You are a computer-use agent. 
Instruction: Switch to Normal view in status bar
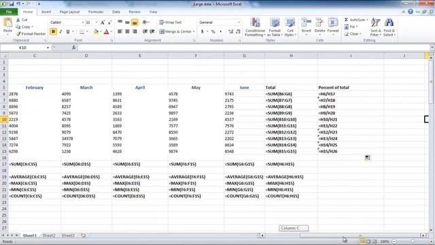tap(362, 242)
